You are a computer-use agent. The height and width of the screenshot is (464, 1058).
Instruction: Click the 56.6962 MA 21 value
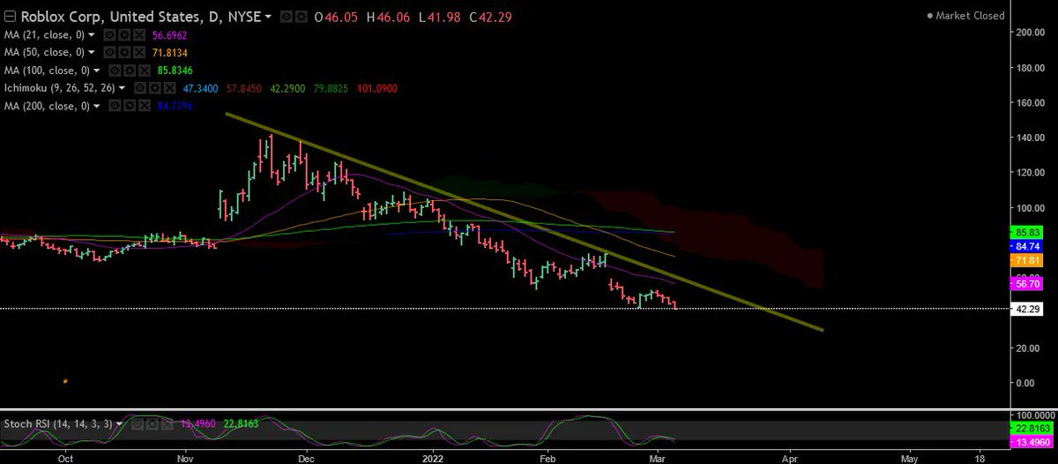click(x=169, y=35)
